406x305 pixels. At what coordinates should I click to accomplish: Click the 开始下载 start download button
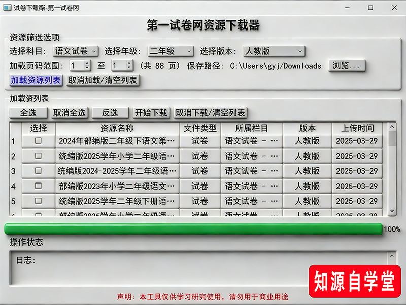coord(151,112)
